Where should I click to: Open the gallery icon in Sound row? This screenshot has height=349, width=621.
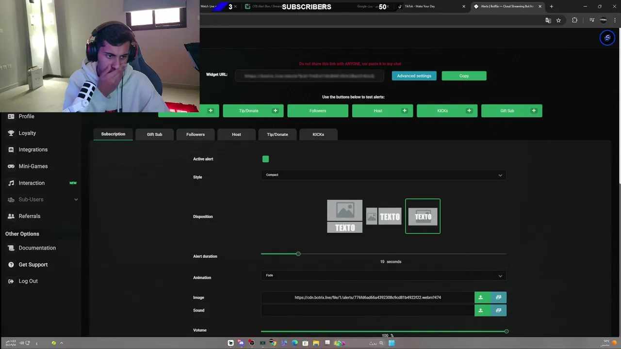[498, 310]
